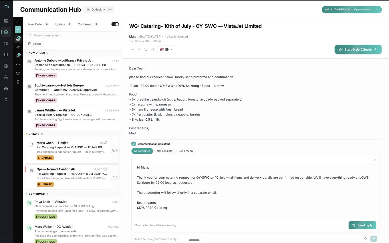Switch to the Confirmed tab
Screen dimensions: 389x243
tap(88, 24)
